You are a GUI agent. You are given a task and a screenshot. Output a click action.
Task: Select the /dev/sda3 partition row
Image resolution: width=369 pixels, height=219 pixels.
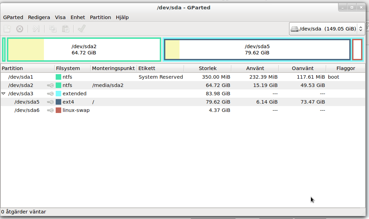(x=183, y=94)
